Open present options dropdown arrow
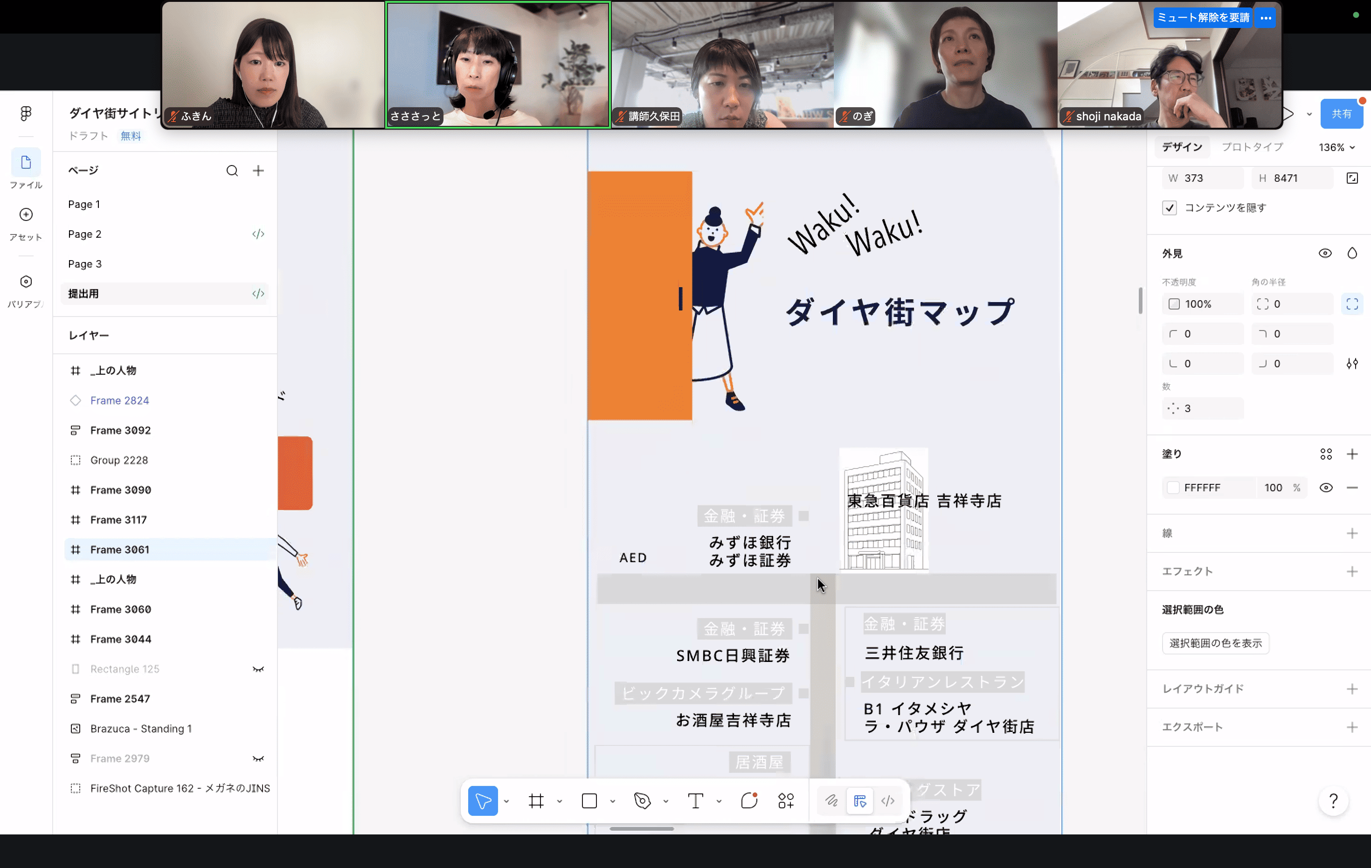1371x868 pixels. 1309,114
